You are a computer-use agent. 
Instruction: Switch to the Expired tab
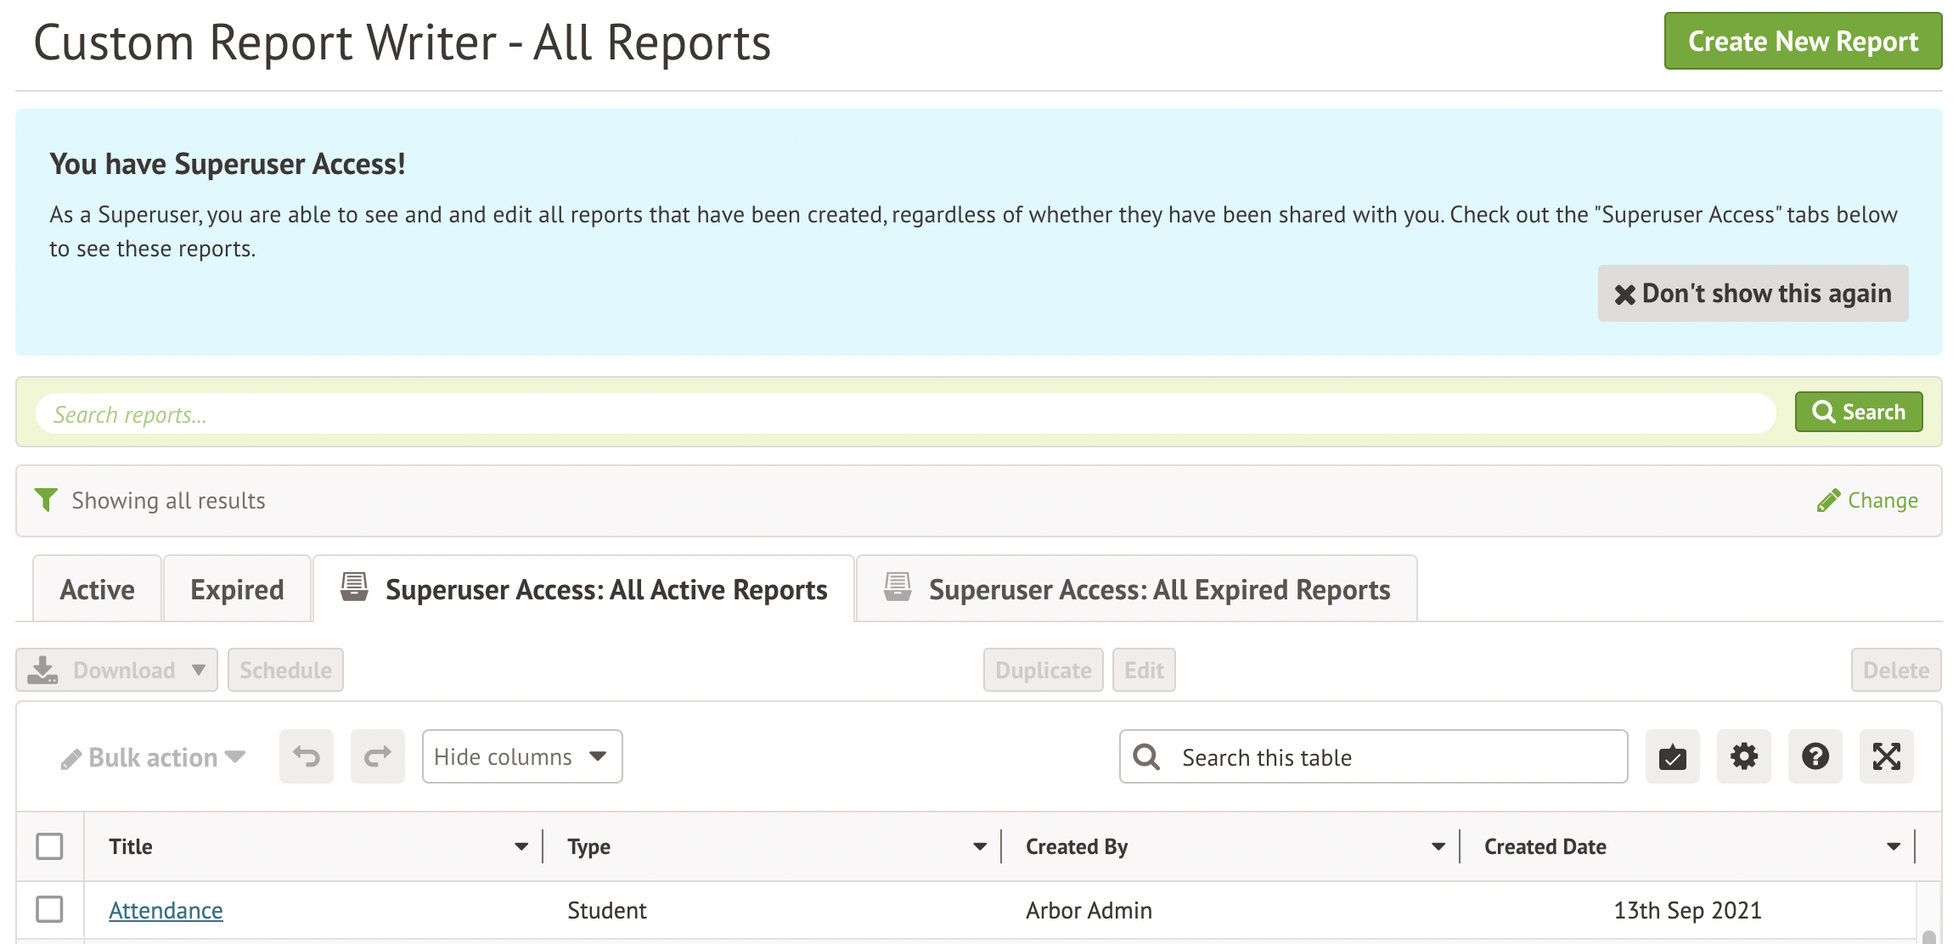[237, 589]
